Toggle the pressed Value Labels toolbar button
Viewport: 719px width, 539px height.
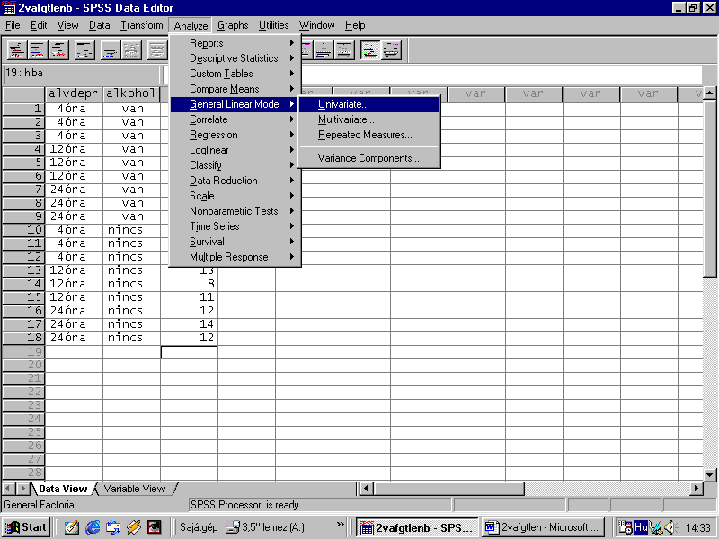click(370, 50)
